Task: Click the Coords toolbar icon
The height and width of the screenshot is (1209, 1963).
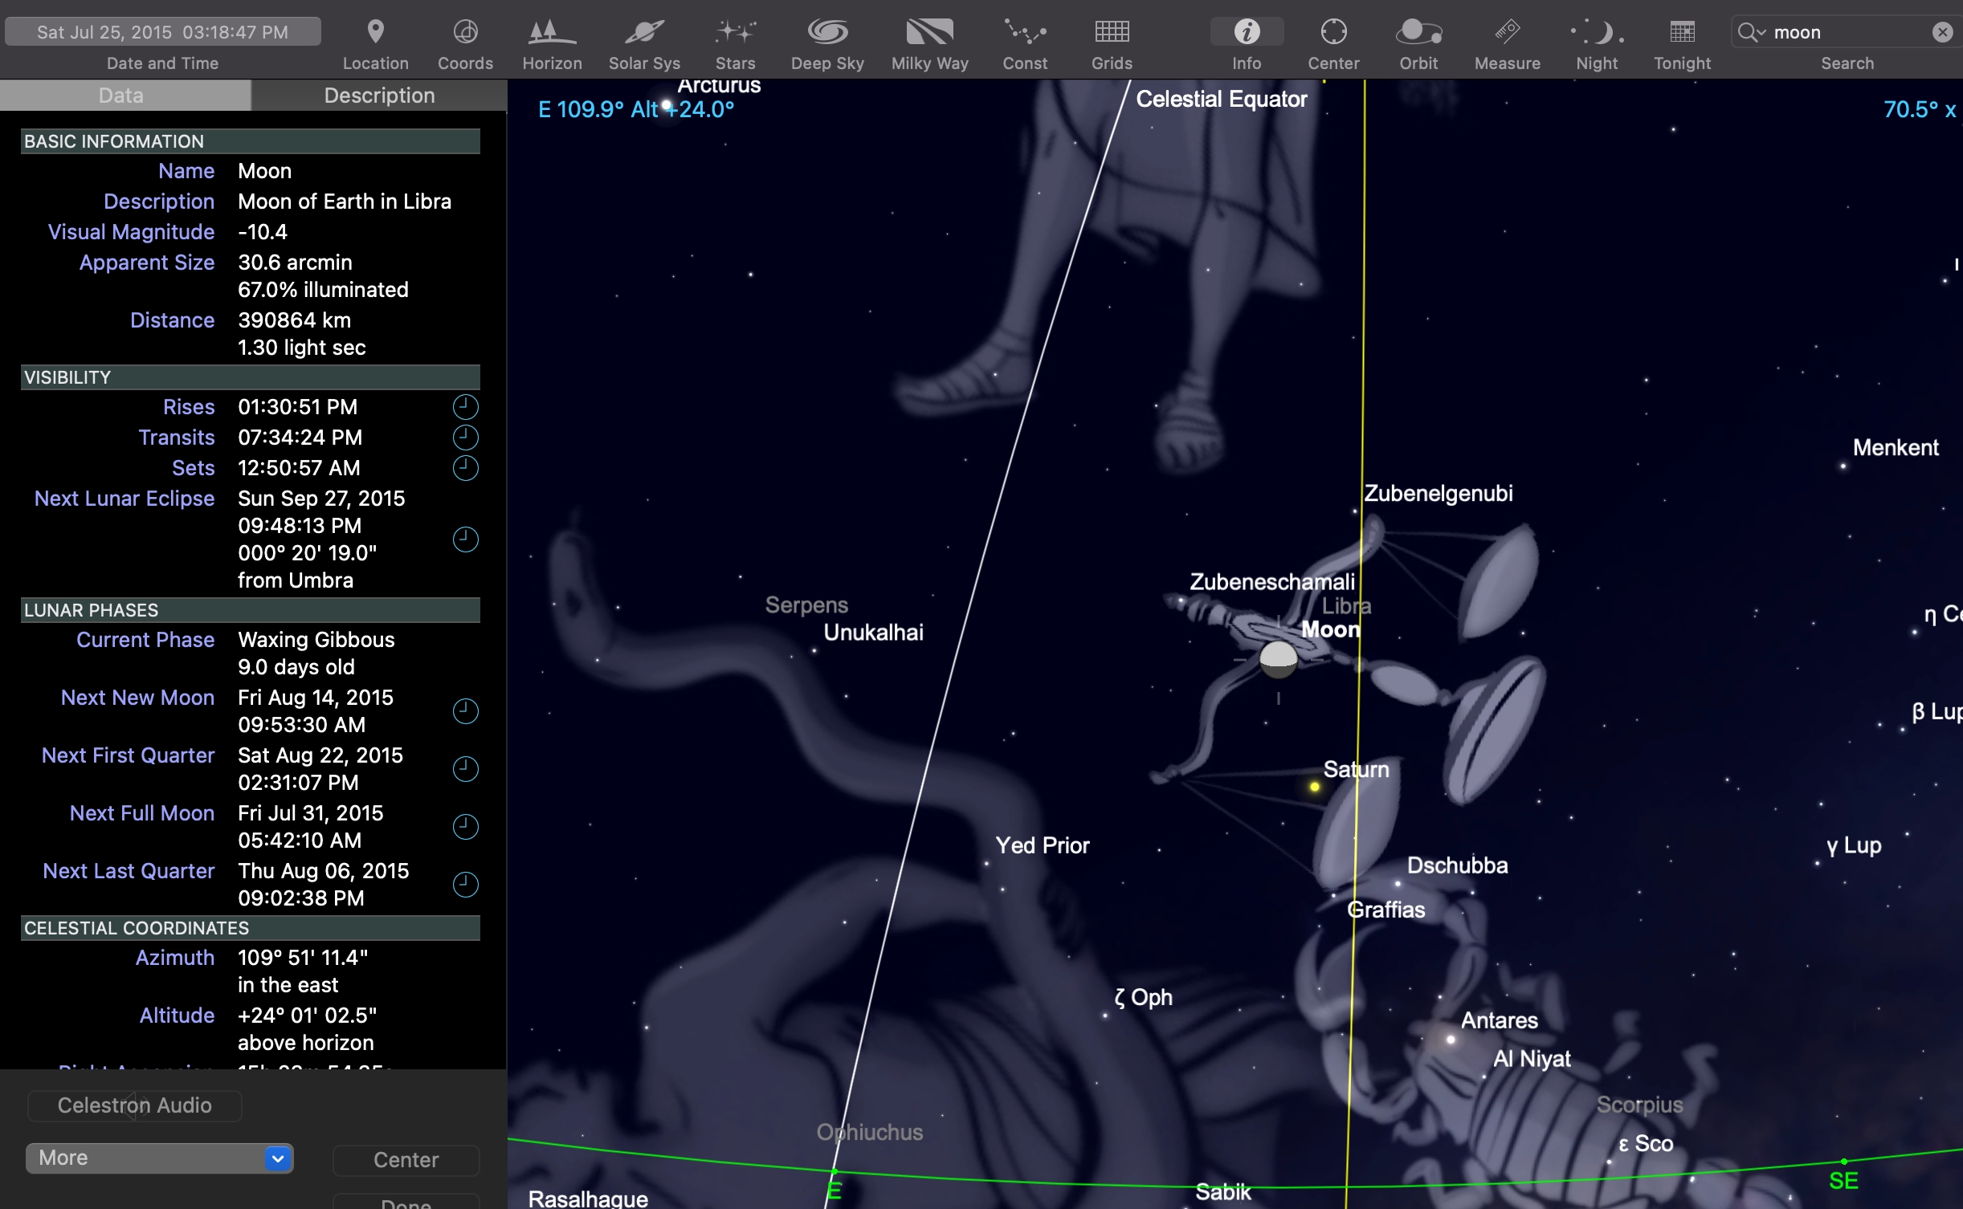Action: 465,32
